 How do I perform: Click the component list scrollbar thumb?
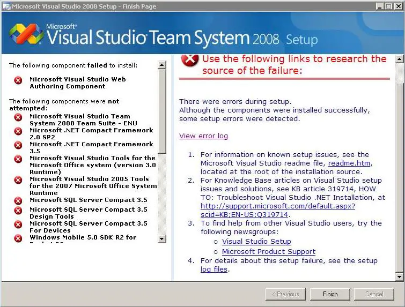tap(161, 111)
